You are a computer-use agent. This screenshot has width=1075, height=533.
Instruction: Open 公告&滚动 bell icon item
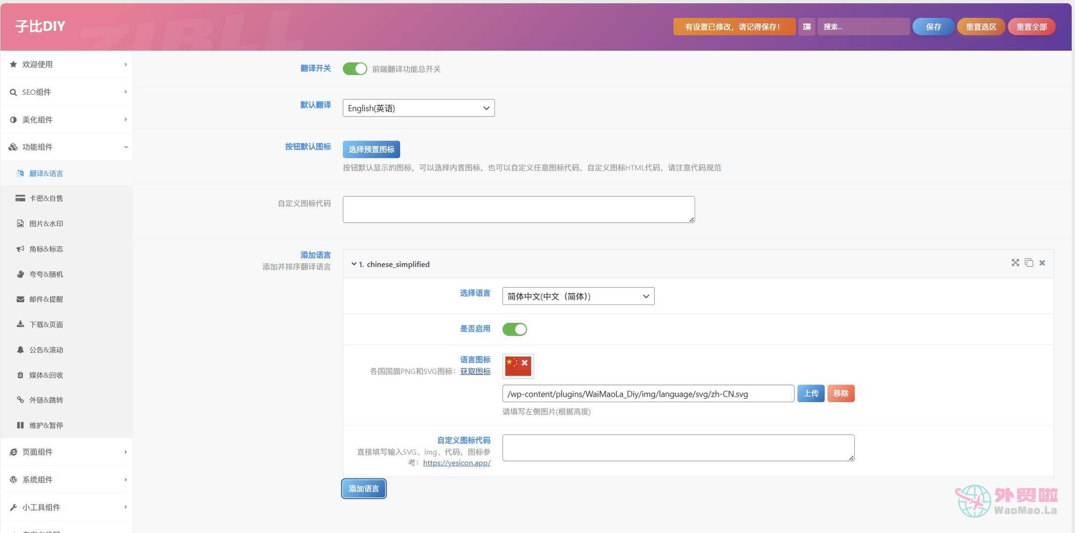point(46,350)
